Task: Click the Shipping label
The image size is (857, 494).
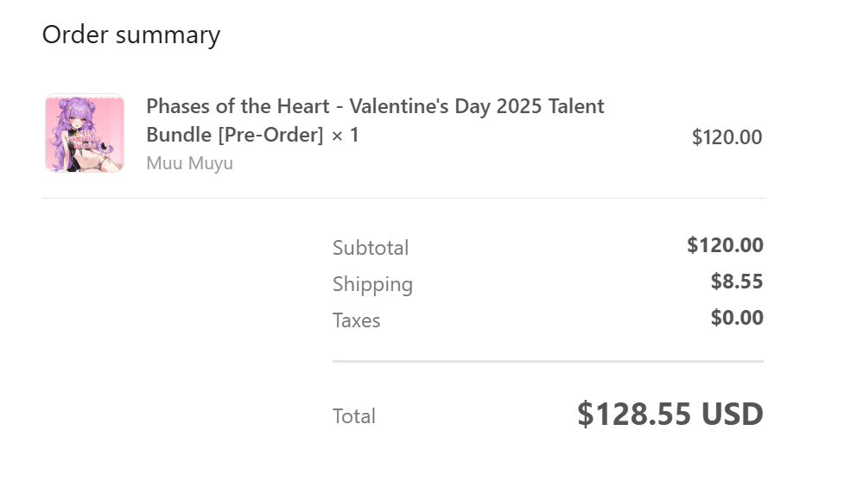Action: [372, 285]
